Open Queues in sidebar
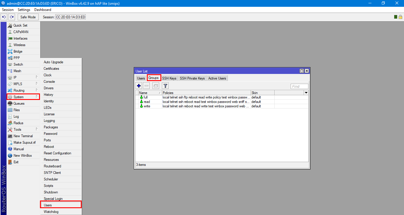404x215 pixels. click(x=23, y=104)
